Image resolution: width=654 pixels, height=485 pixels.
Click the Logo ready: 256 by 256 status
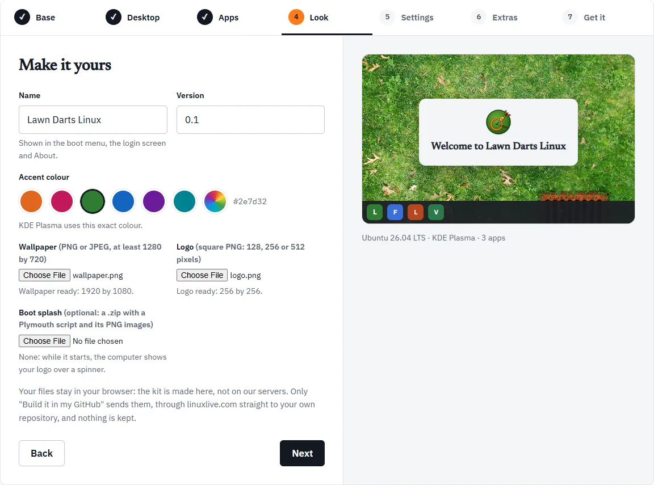tap(219, 291)
